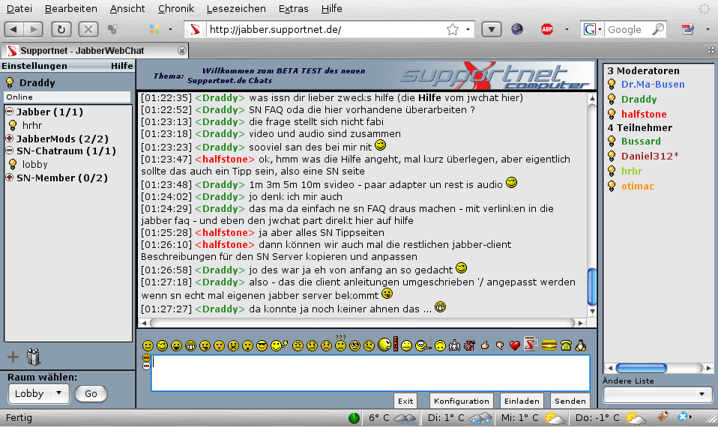718x427 pixels.
Task: Click the chat vertical scrollbar thumb
Action: click(591, 287)
